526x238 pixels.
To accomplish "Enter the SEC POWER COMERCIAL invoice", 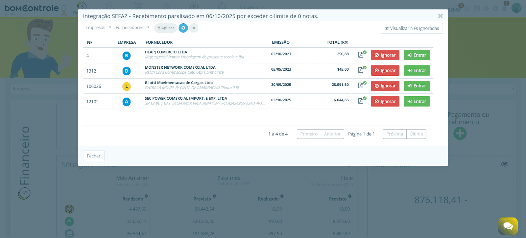I will [x=417, y=101].
